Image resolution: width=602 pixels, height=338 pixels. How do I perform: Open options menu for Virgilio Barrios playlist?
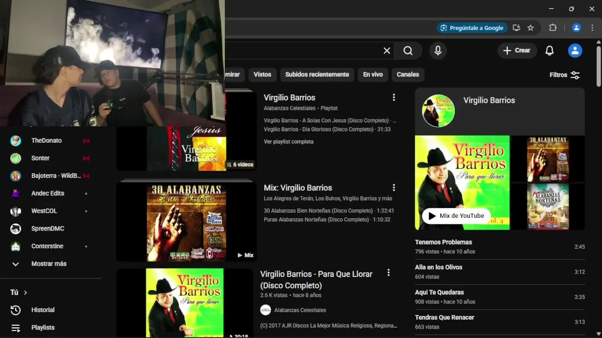tap(394, 98)
